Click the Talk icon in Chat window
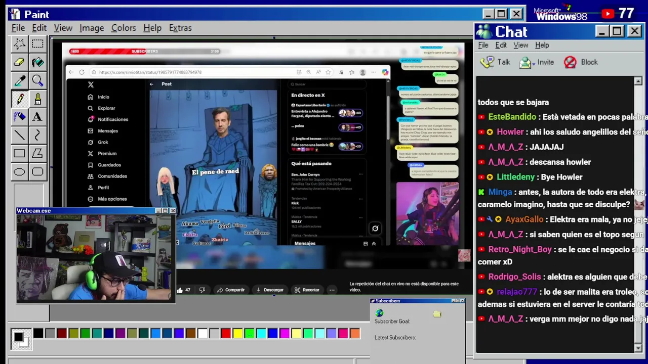 pyautogui.click(x=487, y=62)
